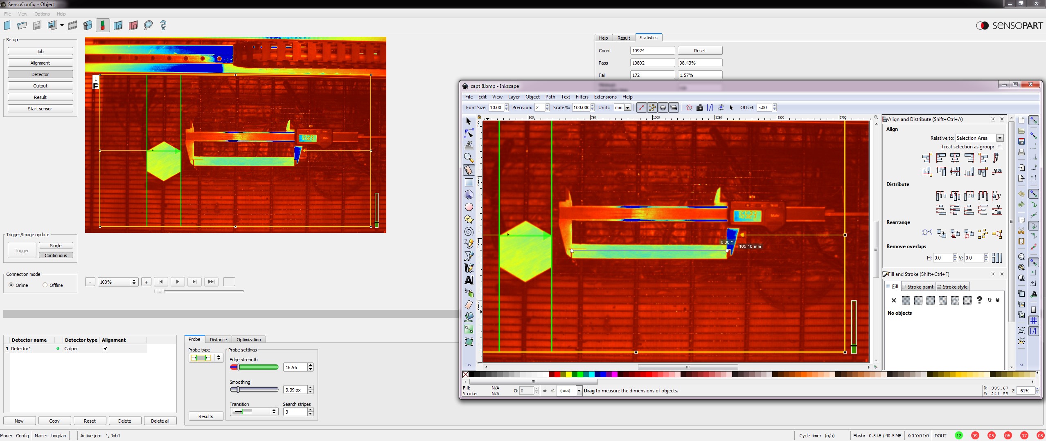This screenshot has height=441, width=1046.
Task: Pick the Spiral tool in Inkscape
Action: 469,232
